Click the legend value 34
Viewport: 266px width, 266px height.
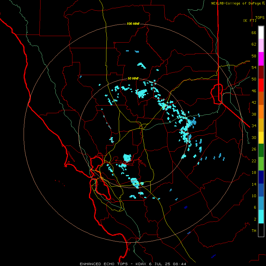click(254, 126)
